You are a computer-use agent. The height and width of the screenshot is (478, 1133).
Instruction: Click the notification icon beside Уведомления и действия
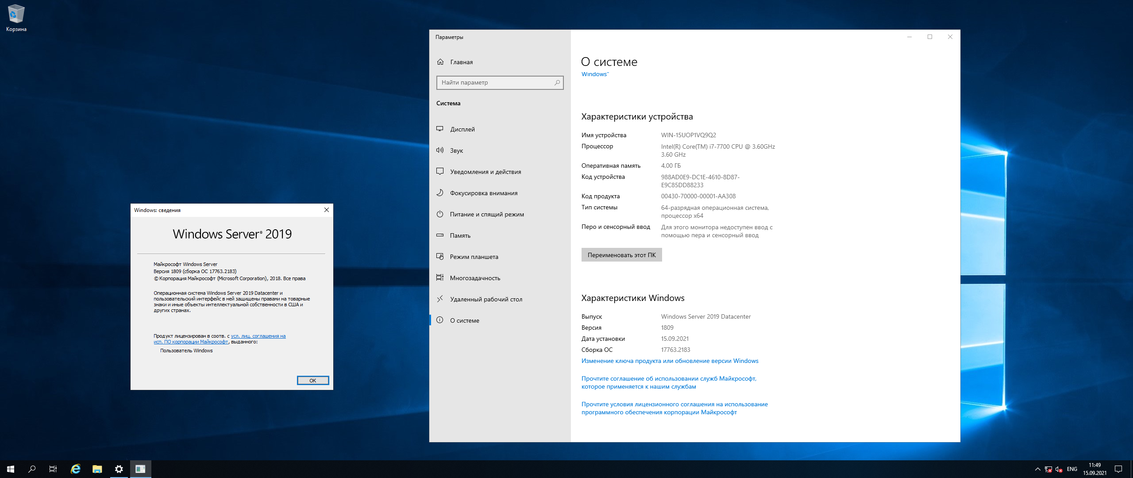440,171
